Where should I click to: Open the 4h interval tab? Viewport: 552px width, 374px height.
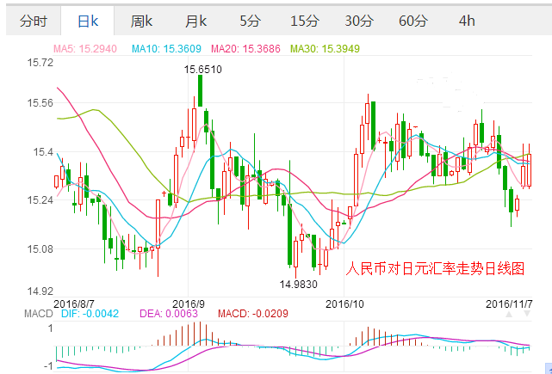coord(467,21)
